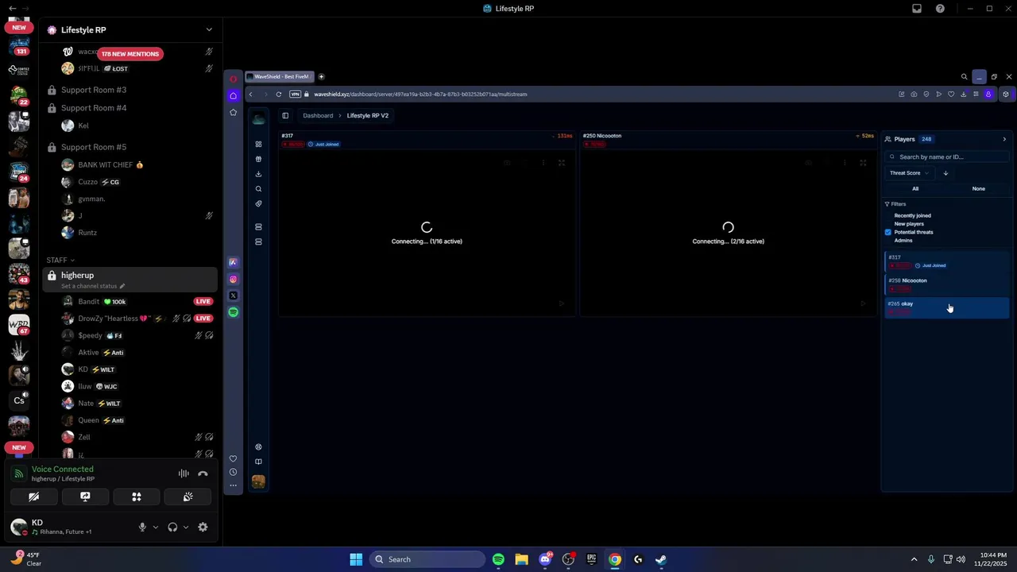The width and height of the screenshot is (1017, 572).
Task: Open the Opera home sidebar icon
Action: tap(233, 95)
